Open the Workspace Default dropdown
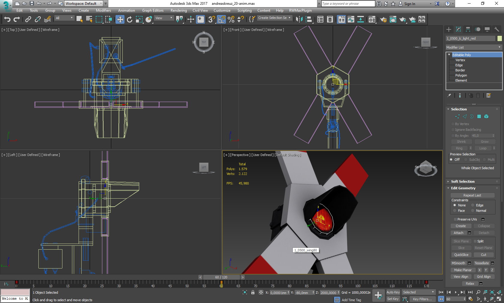 [84, 4]
